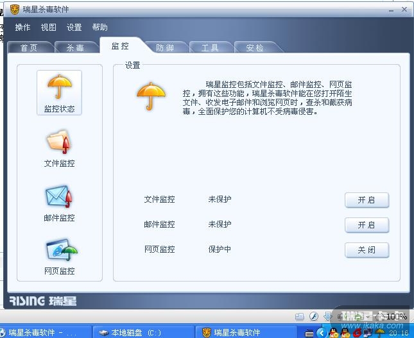Click the network computers tray icon
This screenshot has height=338, width=414.
(x=368, y=333)
